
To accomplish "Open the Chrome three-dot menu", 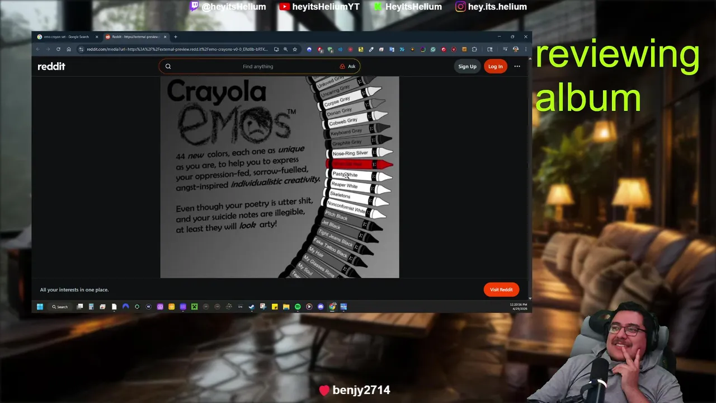I will click(526, 49).
